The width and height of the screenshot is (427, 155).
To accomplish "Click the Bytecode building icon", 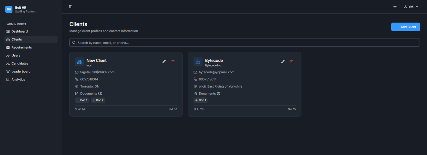I will point(198,62).
